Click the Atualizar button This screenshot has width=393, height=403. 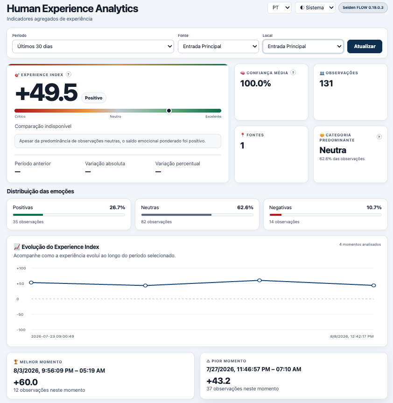click(365, 47)
